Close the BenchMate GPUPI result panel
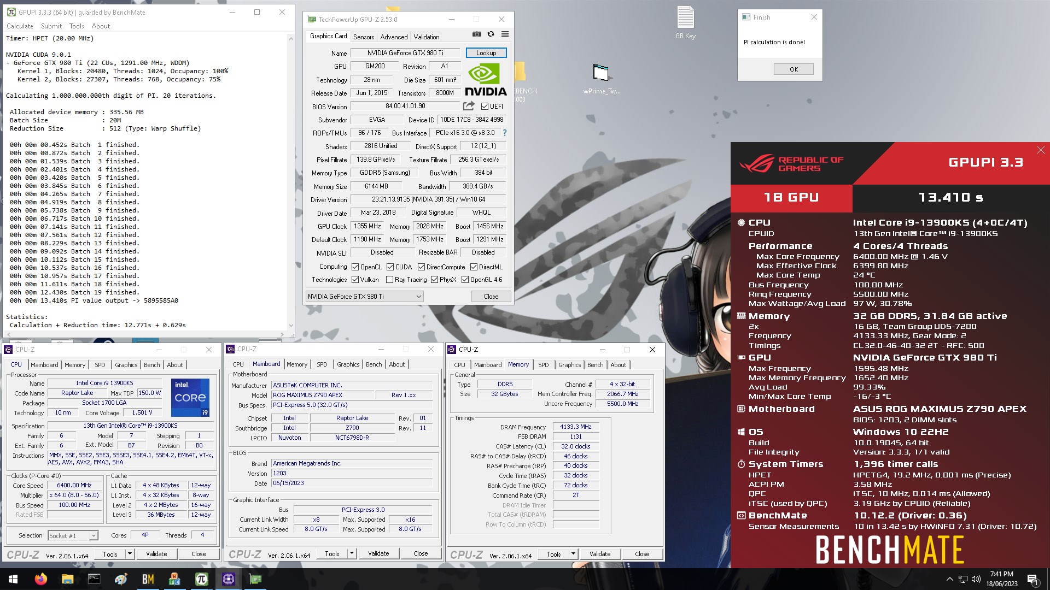Viewport: 1050px width, 590px height. tap(1040, 150)
